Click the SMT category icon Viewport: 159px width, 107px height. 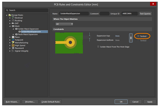point(13,23)
